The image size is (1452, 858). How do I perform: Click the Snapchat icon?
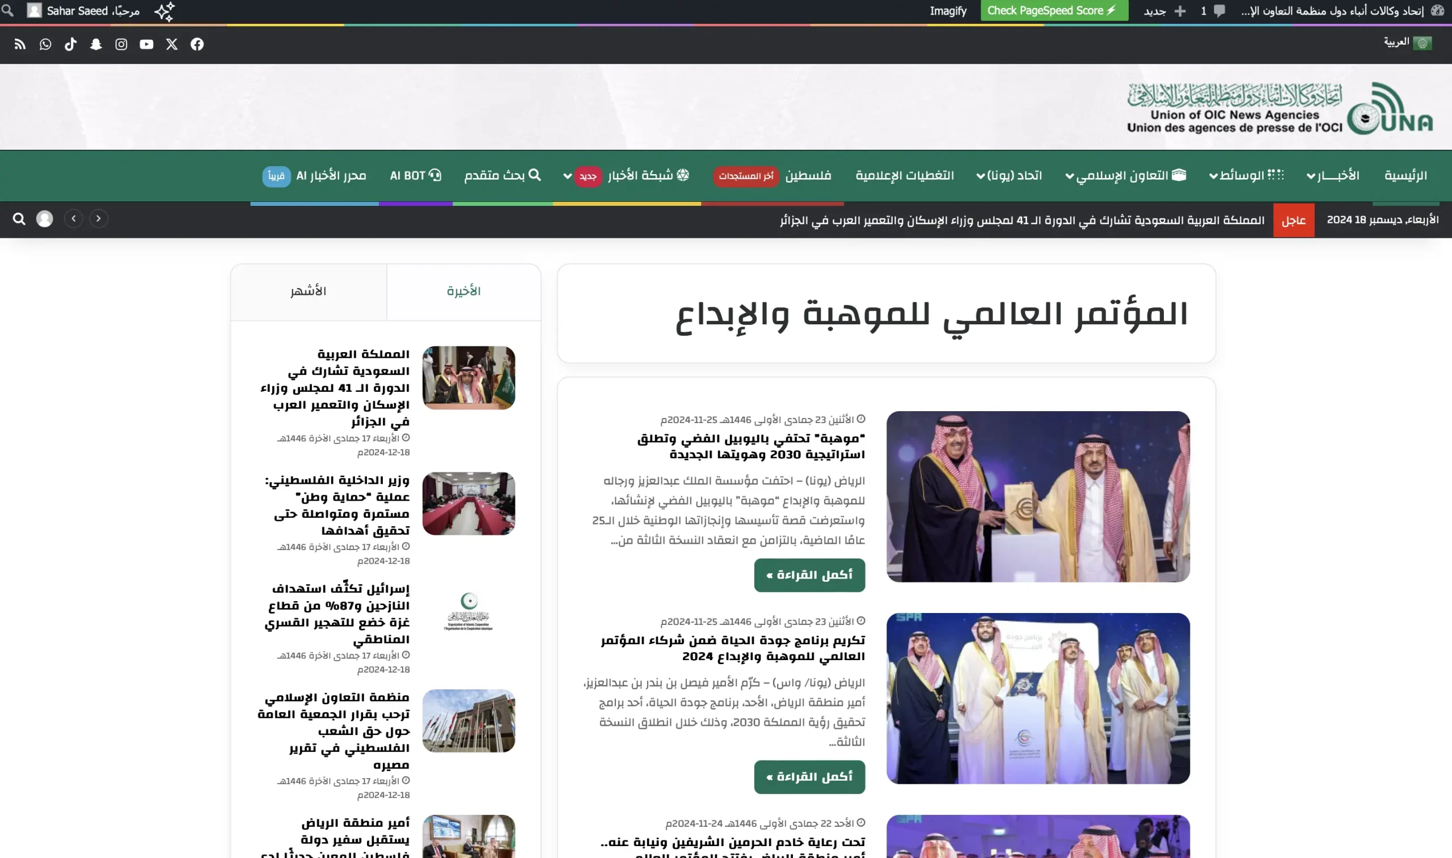[96, 45]
